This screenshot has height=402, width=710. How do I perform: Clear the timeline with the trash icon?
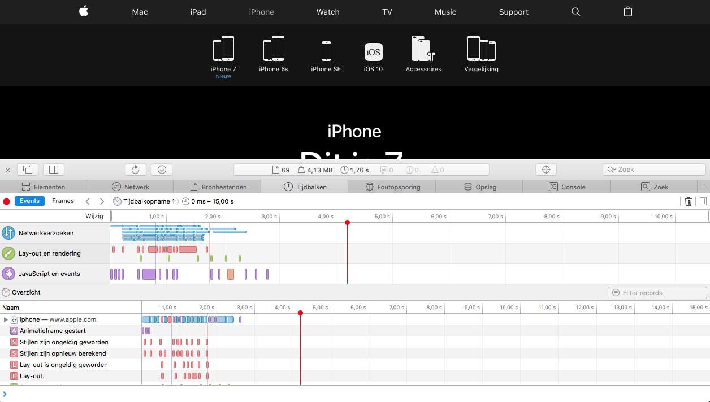pyautogui.click(x=688, y=201)
